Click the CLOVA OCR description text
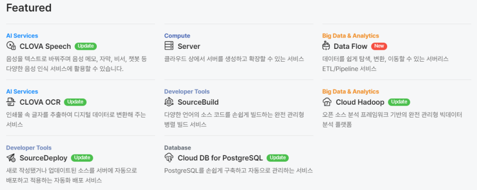This screenshot has height=190, width=477. pyautogui.click(x=76, y=119)
